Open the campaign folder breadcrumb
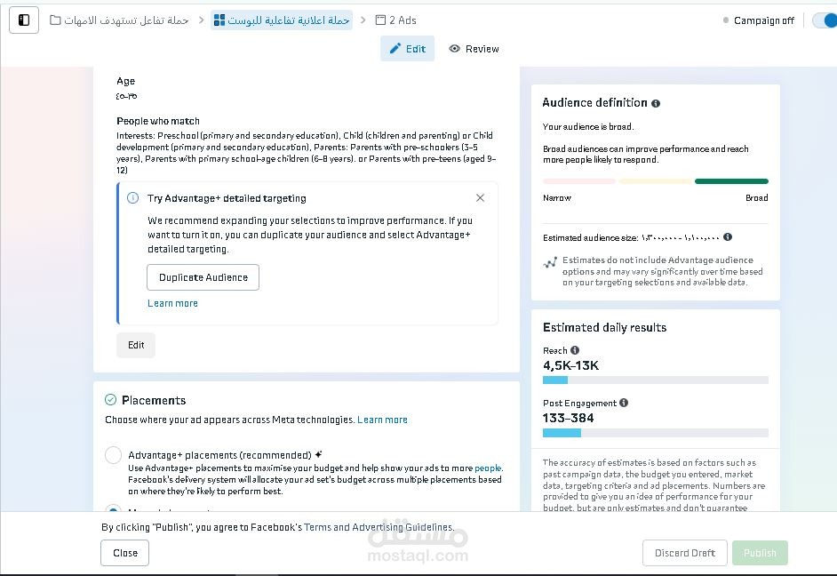The width and height of the screenshot is (837, 576). (119, 20)
